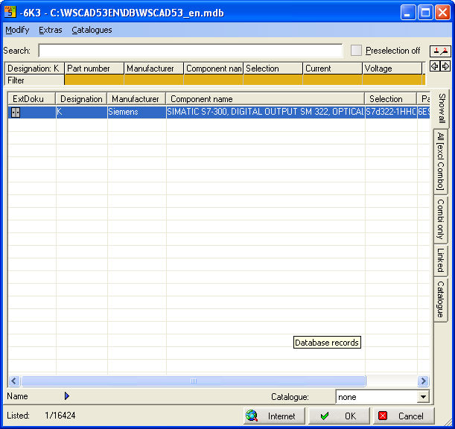The height and width of the screenshot is (429, 455).
Task: Click the ExtDoku document icon in Siemens row
Action: click(x=16, y=112)
